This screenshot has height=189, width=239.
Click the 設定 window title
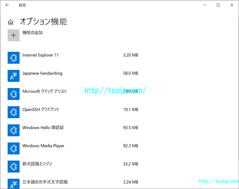click(22, 5)
